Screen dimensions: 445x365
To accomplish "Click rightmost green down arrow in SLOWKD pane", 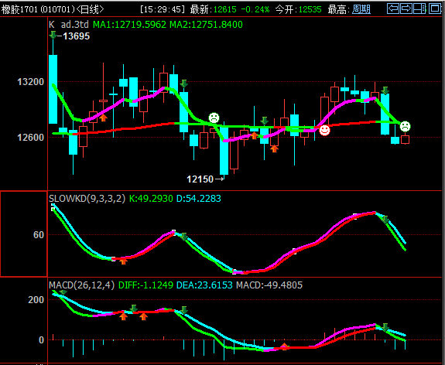I will click(385, 220).
